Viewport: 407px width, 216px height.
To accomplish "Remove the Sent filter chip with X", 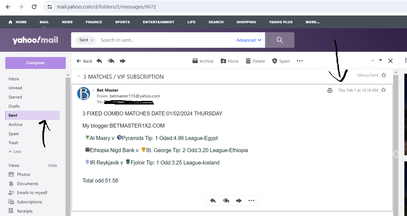I will [x=92, y=40].
